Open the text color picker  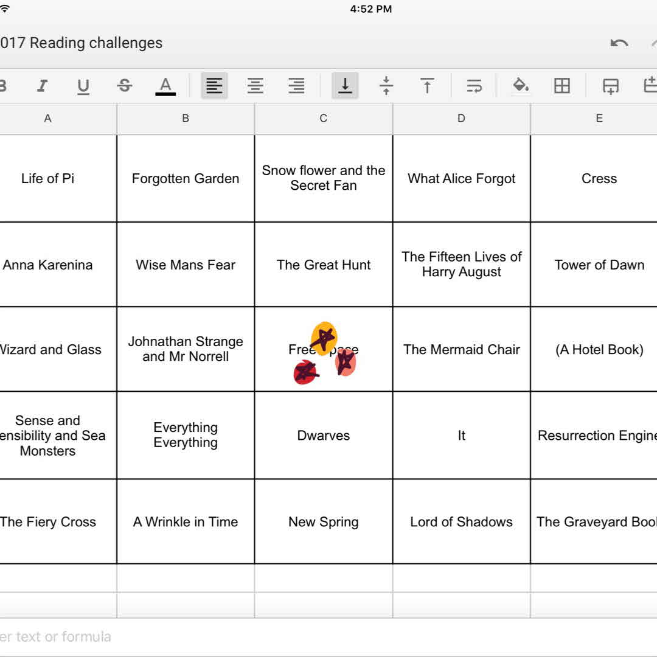(165, 86)
